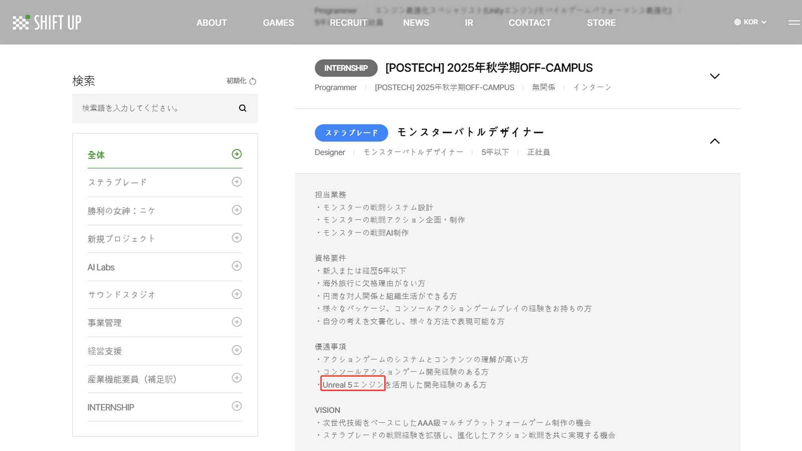The width and height of the screenshot is (802, 451).
Task: Click the arrow icon beside サウンドスタジオ
Action: click(236, 295)
